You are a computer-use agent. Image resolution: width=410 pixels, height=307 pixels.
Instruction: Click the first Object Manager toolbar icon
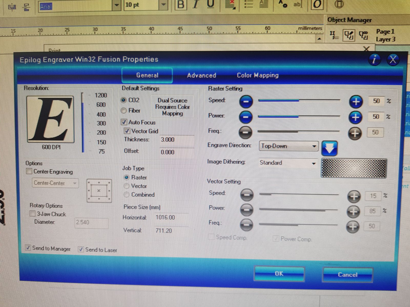(334, 36)
